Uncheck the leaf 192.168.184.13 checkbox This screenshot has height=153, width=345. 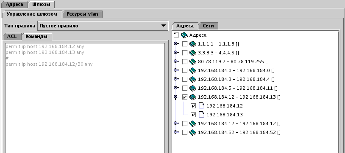click(193, 115)
